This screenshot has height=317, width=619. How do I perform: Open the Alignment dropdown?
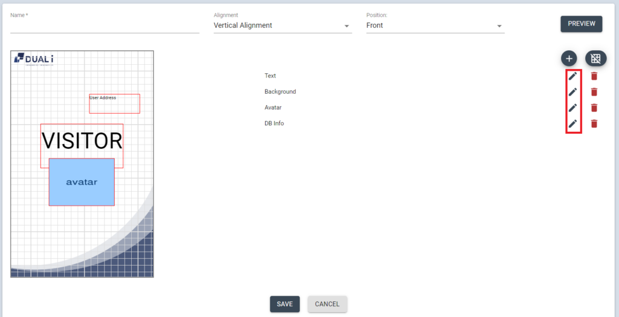tap(282, 26)
